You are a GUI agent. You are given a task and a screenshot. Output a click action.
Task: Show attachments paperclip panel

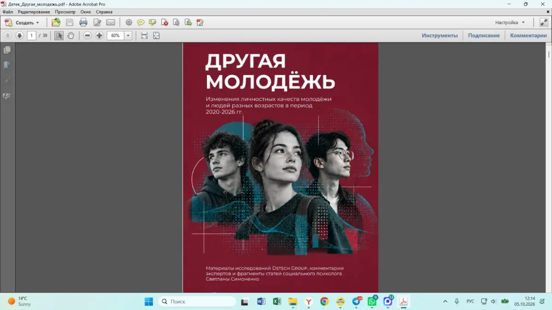[x=7, y=81]
